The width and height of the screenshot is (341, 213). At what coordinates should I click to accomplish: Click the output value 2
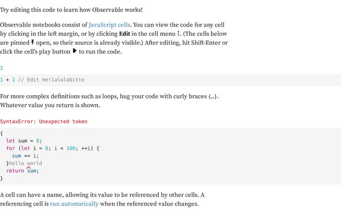click(x=2, y=68)
